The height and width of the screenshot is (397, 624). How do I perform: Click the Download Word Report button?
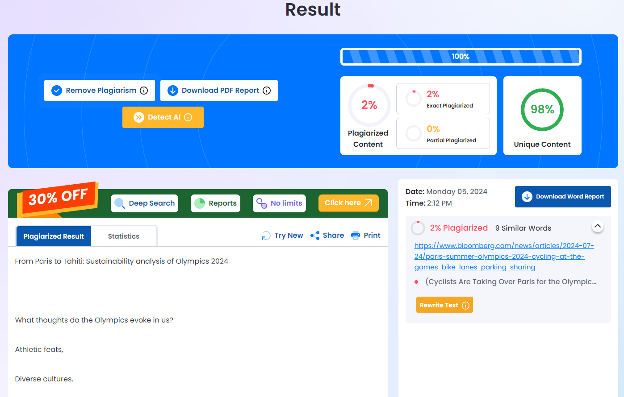click(x=563, y=197)
